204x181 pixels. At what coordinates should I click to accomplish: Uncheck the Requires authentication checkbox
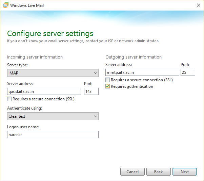108,86
